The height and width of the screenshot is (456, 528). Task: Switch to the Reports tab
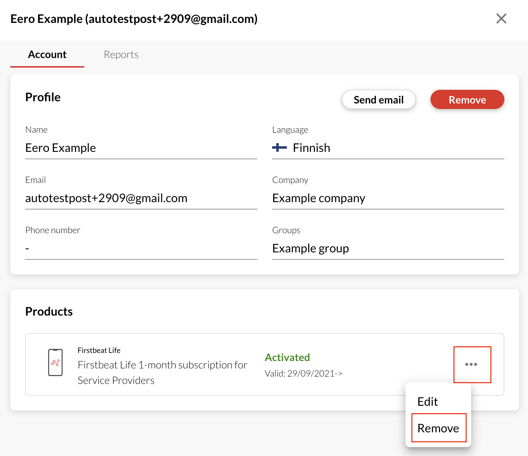[x=121, y=55]
